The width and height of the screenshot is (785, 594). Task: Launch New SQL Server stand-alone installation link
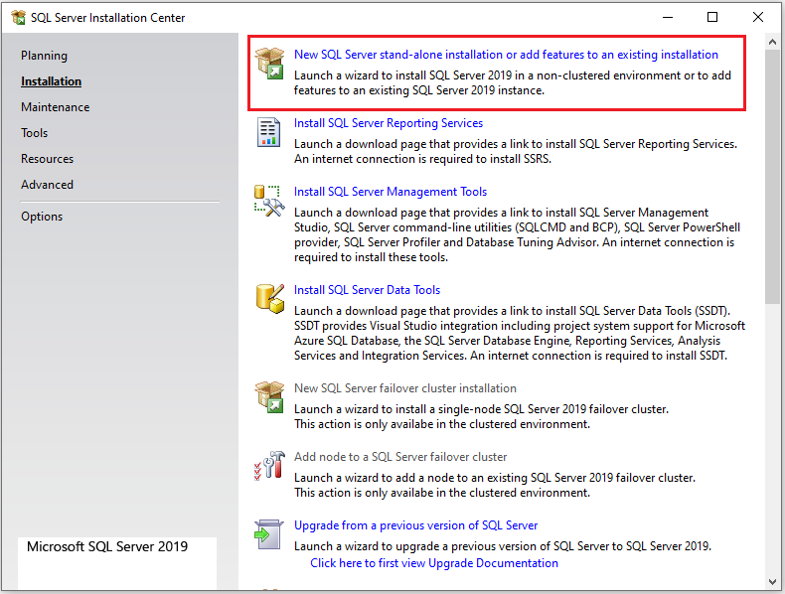(x=506, y=55)
